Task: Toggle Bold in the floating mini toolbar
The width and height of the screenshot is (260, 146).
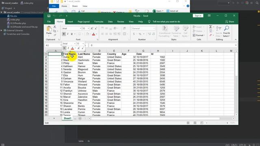Action: tap(64, 48)
